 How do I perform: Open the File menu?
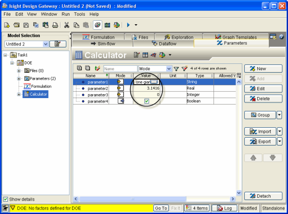pos(7,14)
